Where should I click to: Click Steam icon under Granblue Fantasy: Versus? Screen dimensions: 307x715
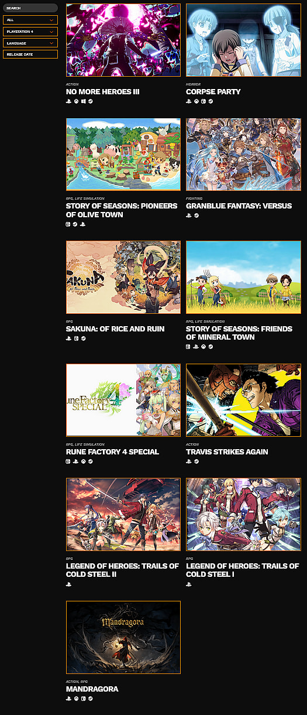tap(196, 215)
